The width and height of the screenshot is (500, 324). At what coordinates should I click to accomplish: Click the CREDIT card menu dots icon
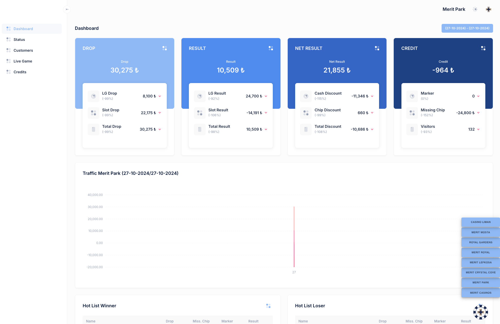tap(483, 48)
